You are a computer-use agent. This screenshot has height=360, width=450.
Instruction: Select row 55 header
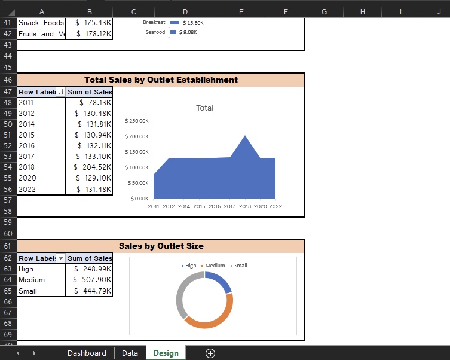point(8,178)
